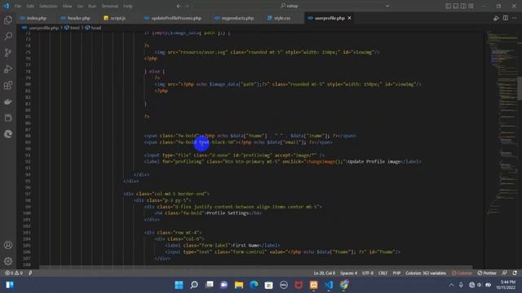This screenshot has height=293, width=522.
Task: Click Colorize variables status item
Action: 426,273
